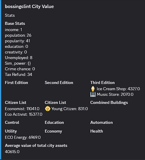The width and height of the screenshot is (145, 160).
Task: Click the Base Stats heading
Action: pos(15,23)
